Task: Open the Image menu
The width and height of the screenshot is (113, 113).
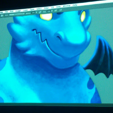Action: [18, 11]
